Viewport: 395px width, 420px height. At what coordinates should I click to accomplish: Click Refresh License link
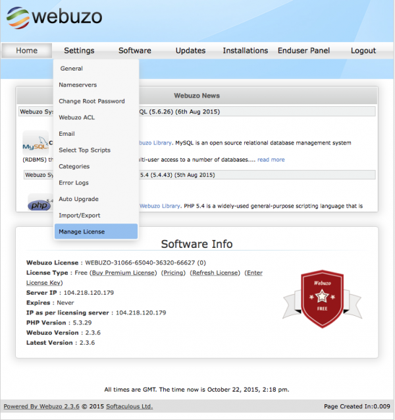point(215,273)
